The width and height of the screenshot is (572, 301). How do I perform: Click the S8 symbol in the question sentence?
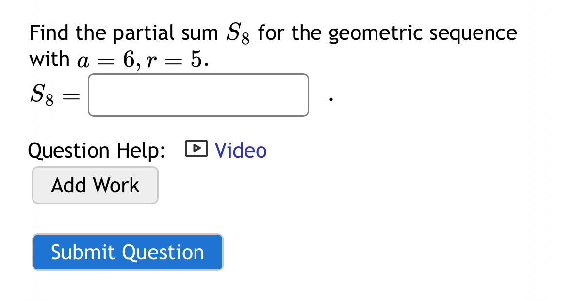click(x=238, y=33)
